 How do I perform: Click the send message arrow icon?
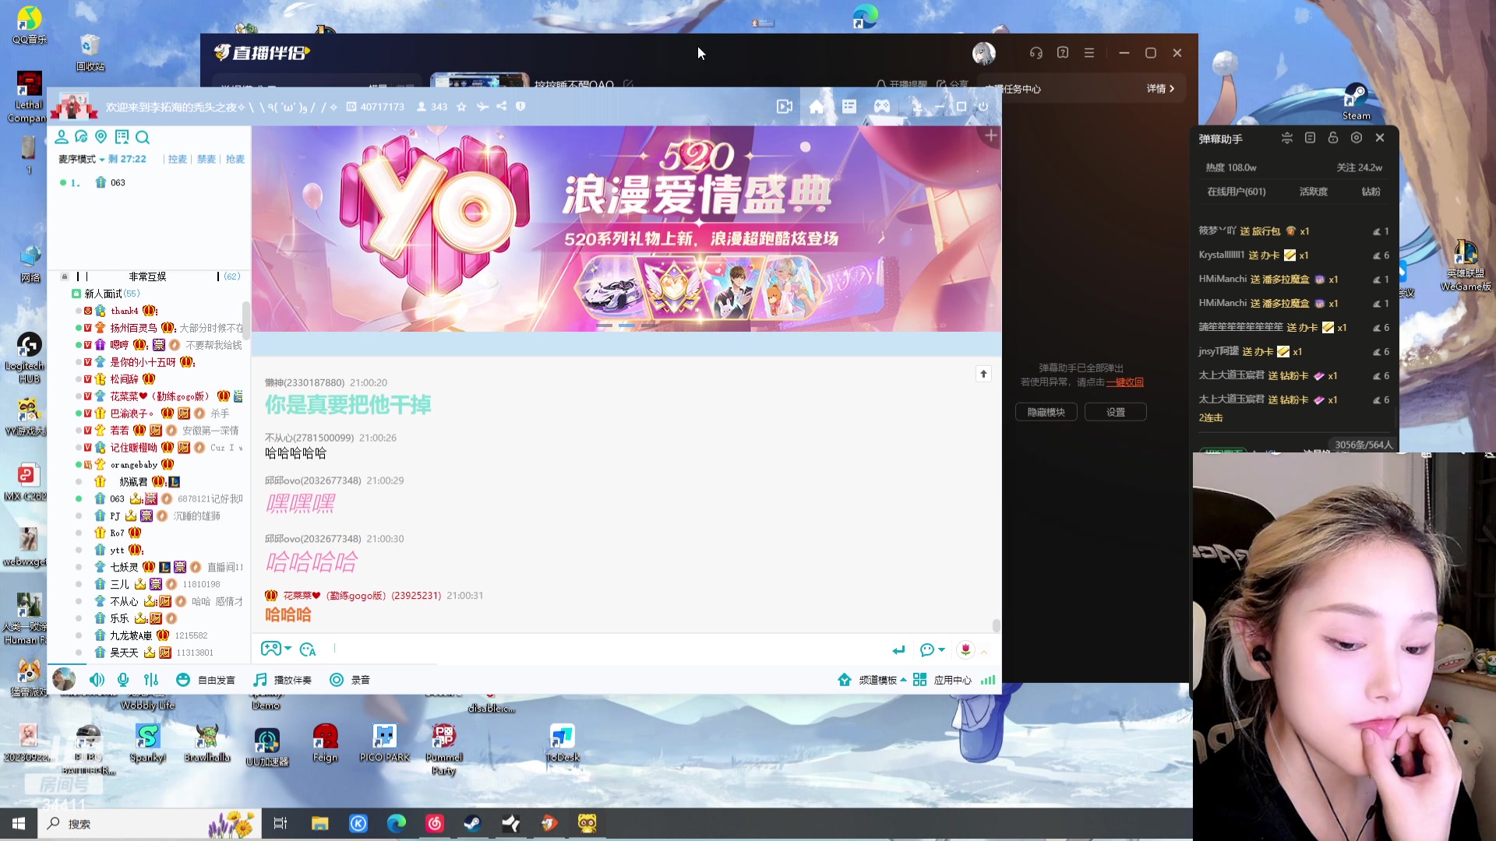[898, 649]
